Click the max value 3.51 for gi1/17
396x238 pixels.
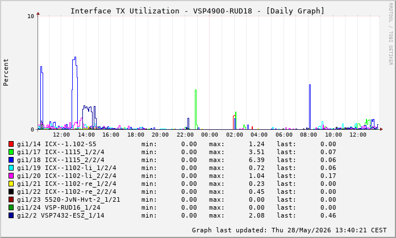257,152
